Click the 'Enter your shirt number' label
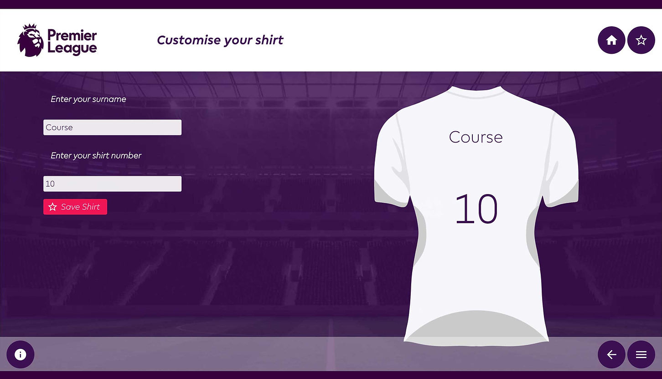This screenshot has height=379, width=662. coord(96,156)
